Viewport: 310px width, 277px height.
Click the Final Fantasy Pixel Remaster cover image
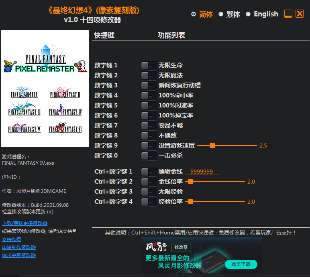[x=45, y=89]
